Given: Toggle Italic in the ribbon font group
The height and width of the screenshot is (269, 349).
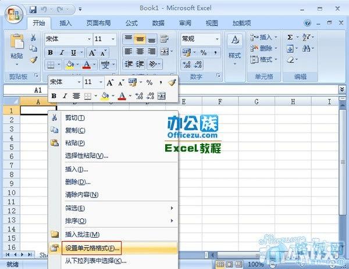Looking at the screenshot, I should [62, 52].
